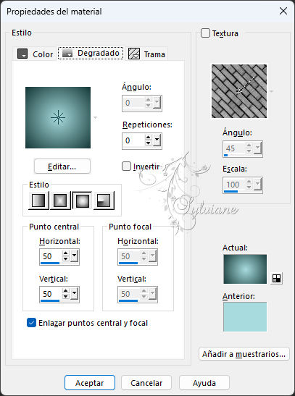
Task: Open the gradient picker arrow beside the preview
Action: pyautogui.click(x=95, y=117)
